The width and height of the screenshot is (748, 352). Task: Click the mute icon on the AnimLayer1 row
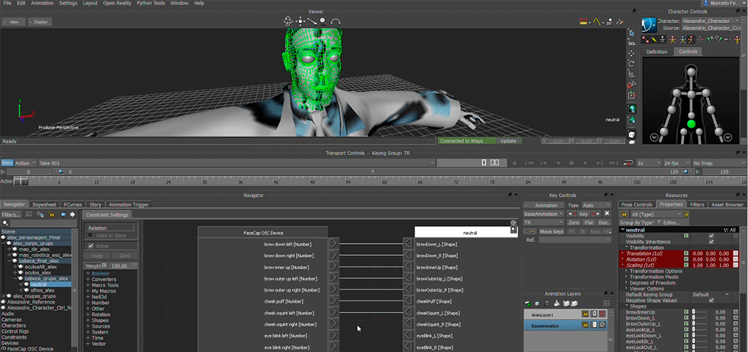click(x=602, y=314)
